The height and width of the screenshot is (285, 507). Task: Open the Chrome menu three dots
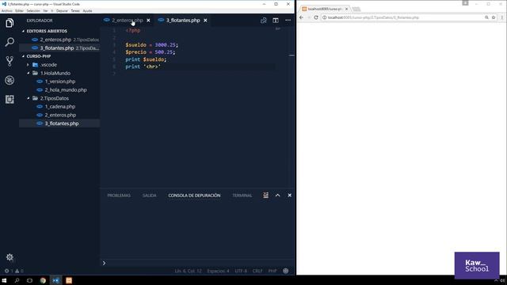(501, 17)
